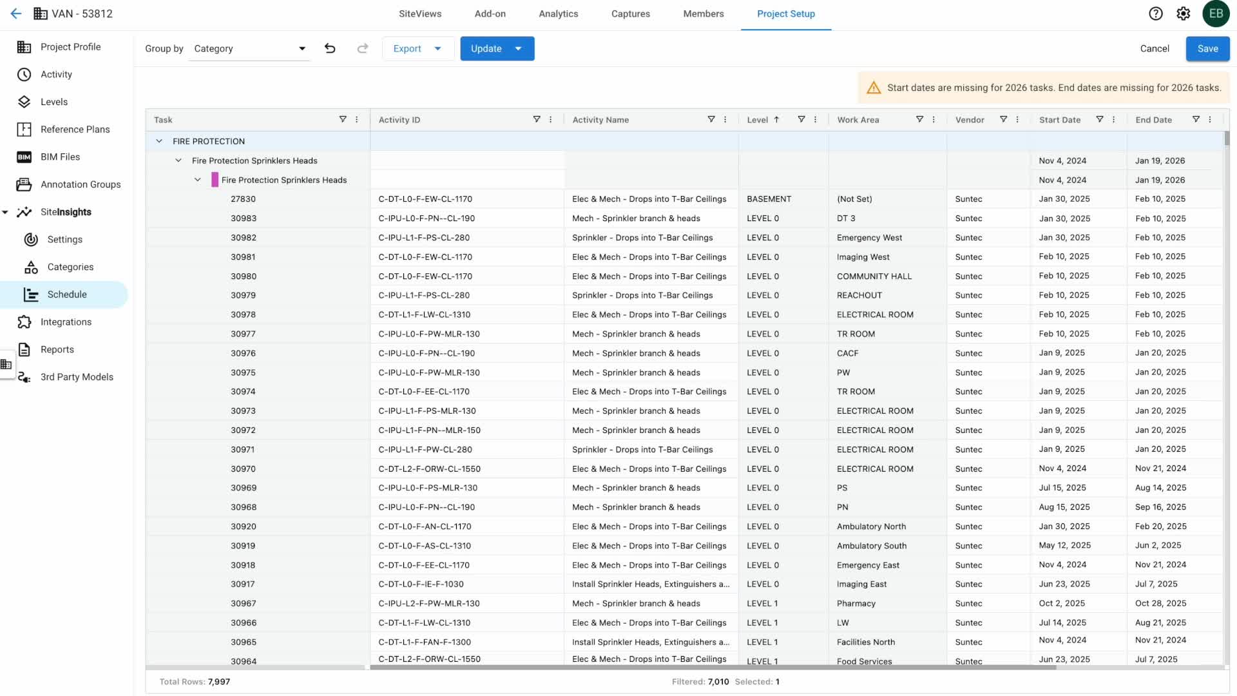Viewport: 1237px width, 696px height.
Task: Switch to Analytics tab
Action: pyautogui.click(x=559, y=14)
